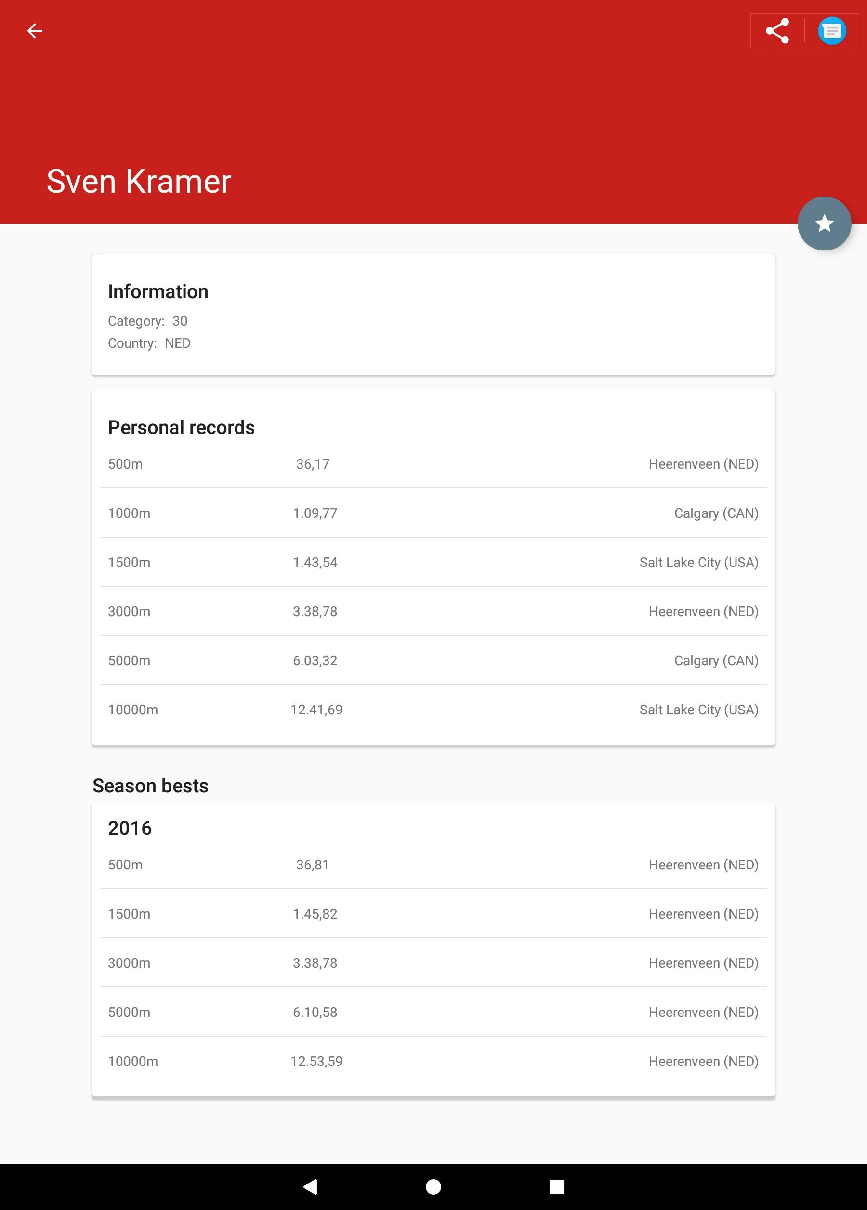The width and height of the screenshot is (867, 1210).
Task: Tap Country: NED line
Action: click(149, 343)
